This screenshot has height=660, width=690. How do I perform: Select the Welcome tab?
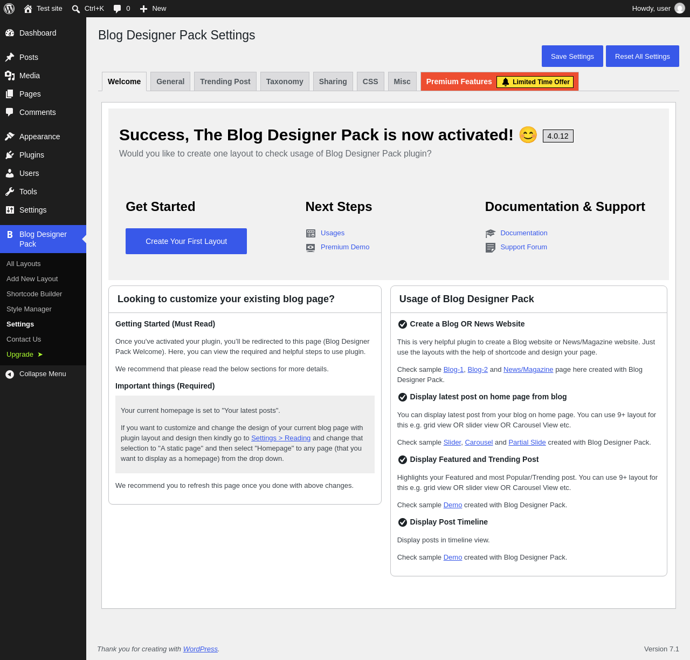tap(124, 81)
